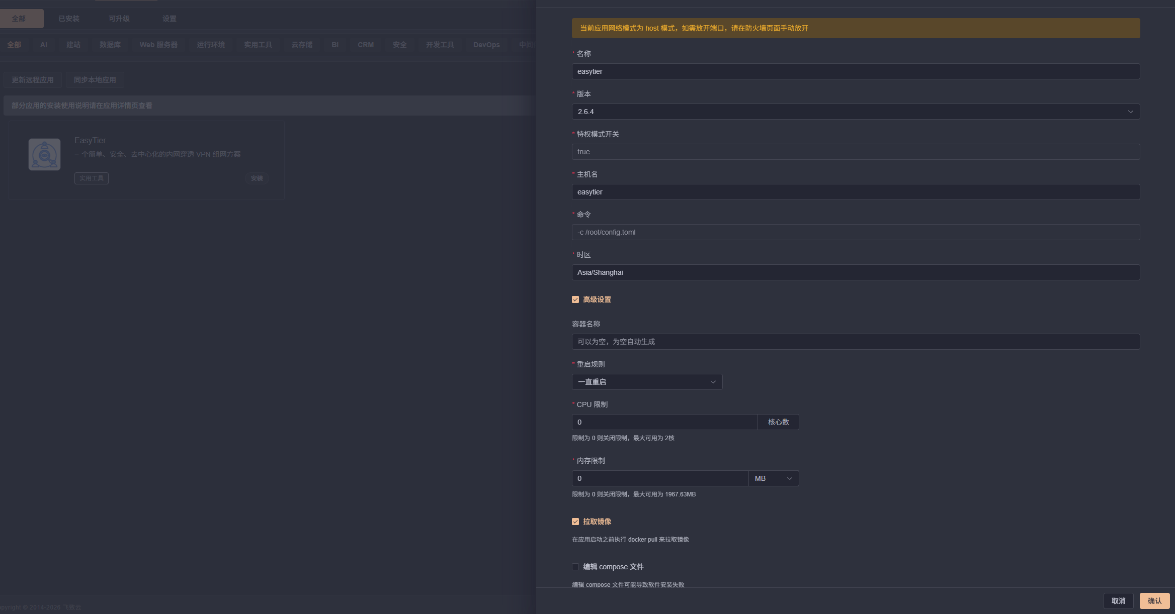Open the 版本 2.6.4 dropdown
The height and width of the screenshot is (614, 1175).
click(x=856, y=112)
